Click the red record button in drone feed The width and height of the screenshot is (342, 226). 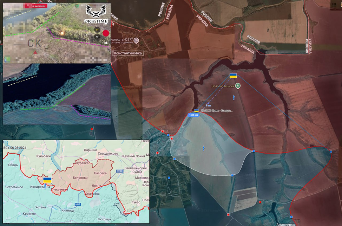pos(106,33)
